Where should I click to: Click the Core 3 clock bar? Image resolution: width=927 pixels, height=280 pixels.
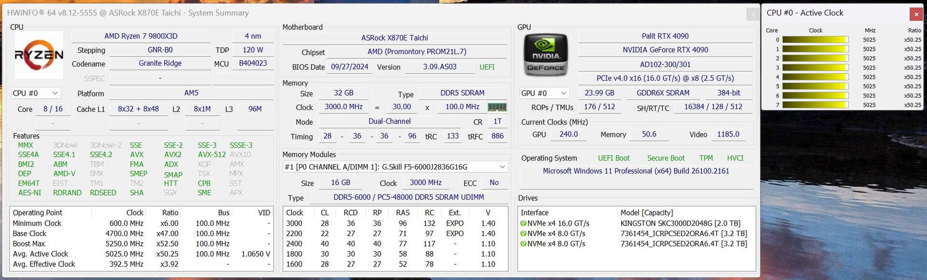[x=815, y=68]
